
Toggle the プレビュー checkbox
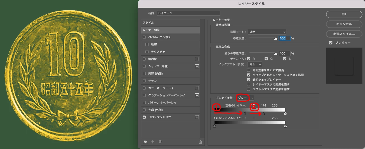pos(331,43)
